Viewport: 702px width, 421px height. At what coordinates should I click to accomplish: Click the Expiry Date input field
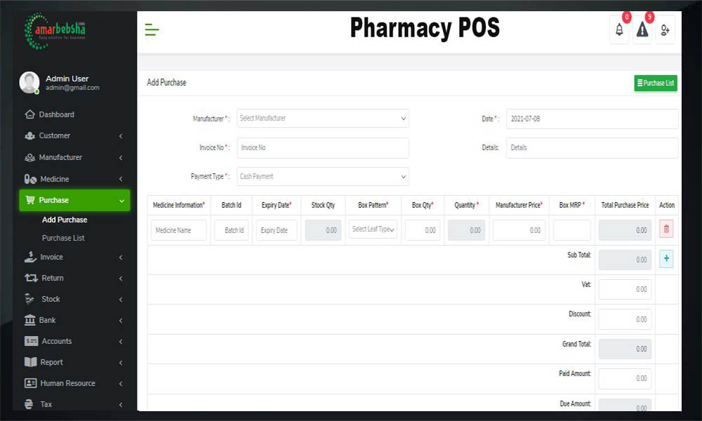[277, 230]
